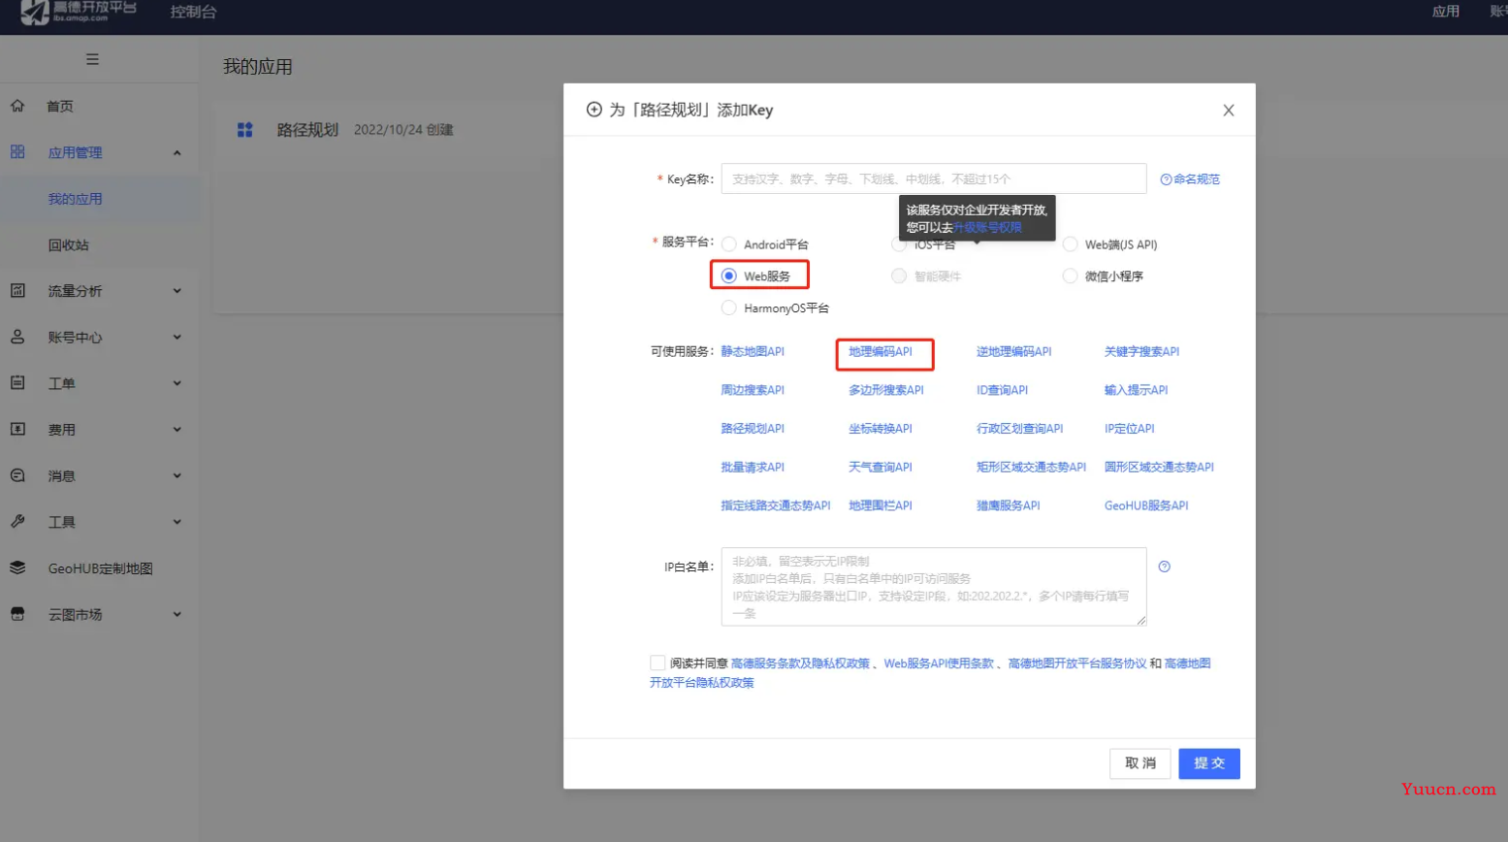The width and height of the screenshot is (1508, 842).
Task: Click the 提交 submit button
Action: pos(1209,763)
